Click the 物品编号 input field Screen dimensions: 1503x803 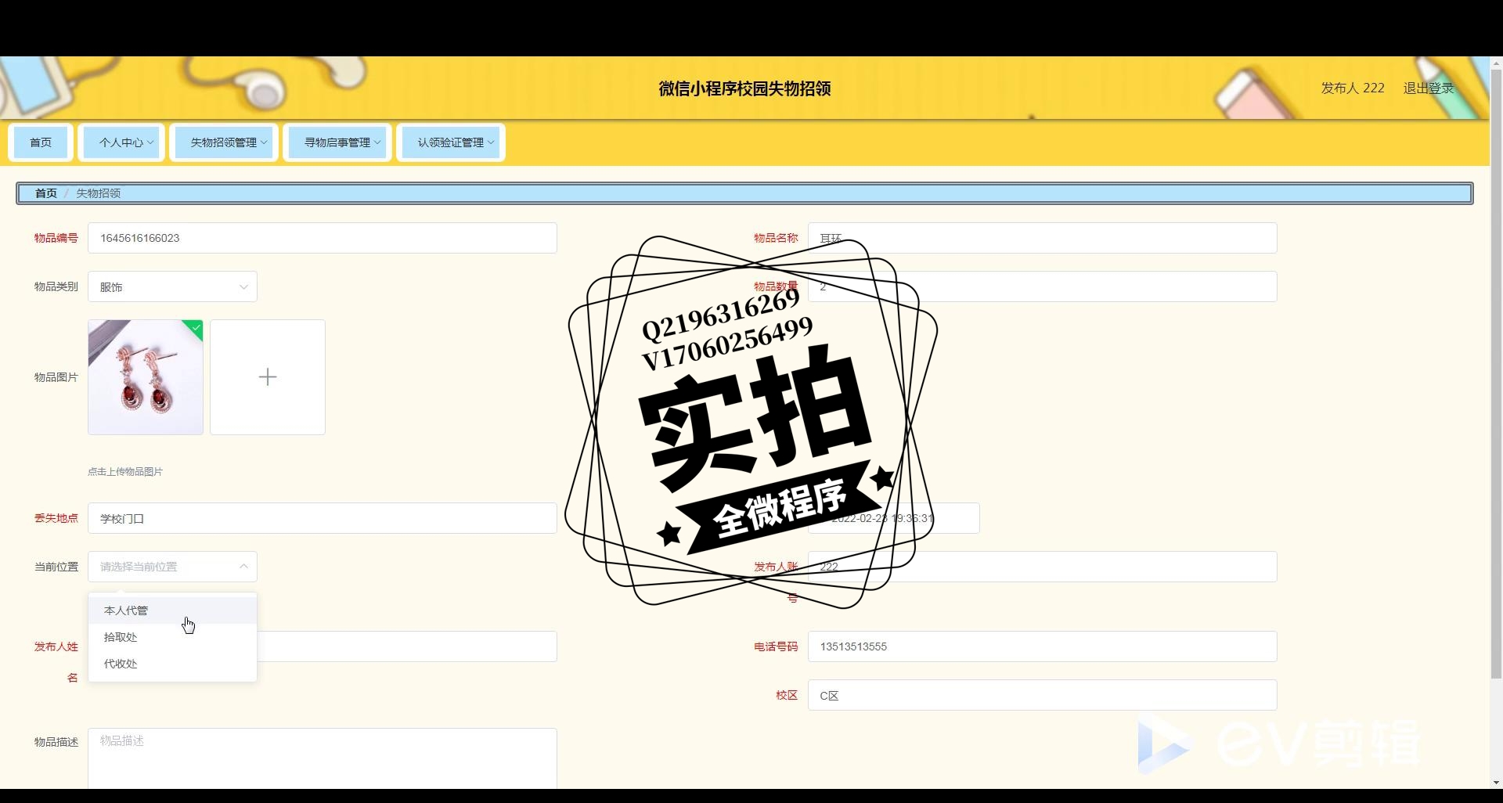point(323,238)
